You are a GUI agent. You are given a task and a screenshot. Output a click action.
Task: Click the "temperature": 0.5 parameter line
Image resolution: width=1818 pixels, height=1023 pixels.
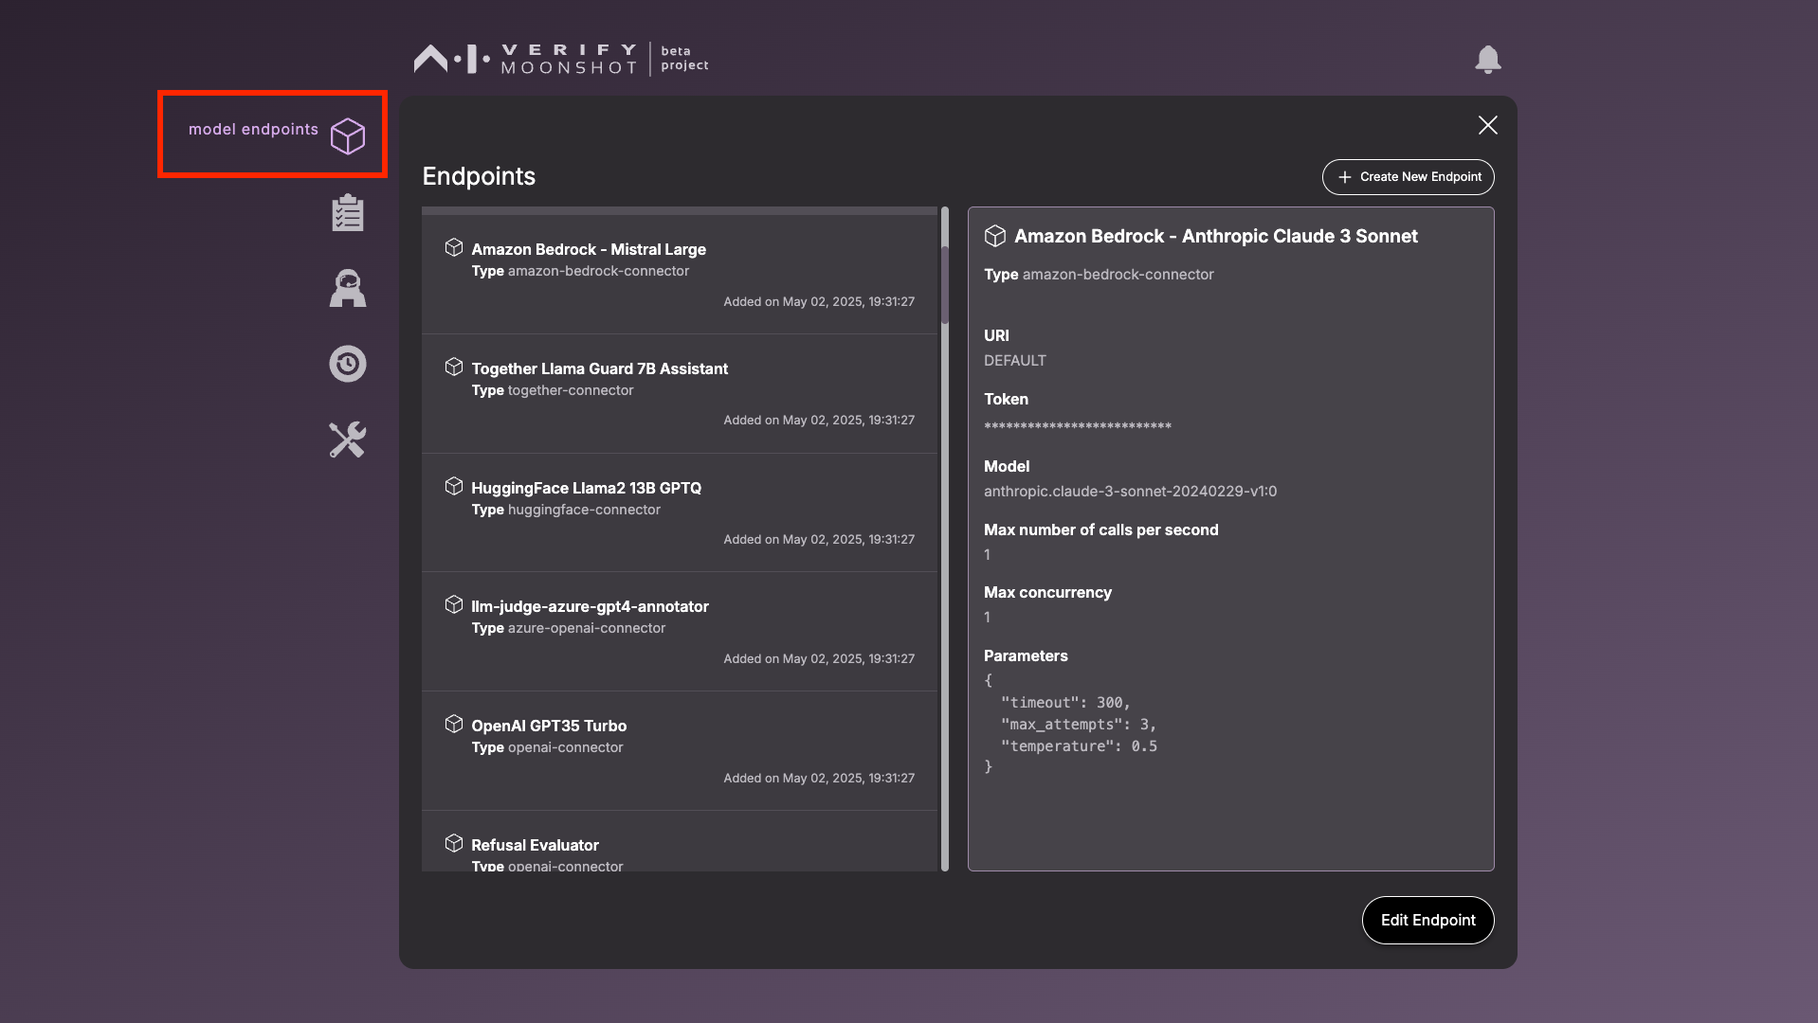[1079, 746]
